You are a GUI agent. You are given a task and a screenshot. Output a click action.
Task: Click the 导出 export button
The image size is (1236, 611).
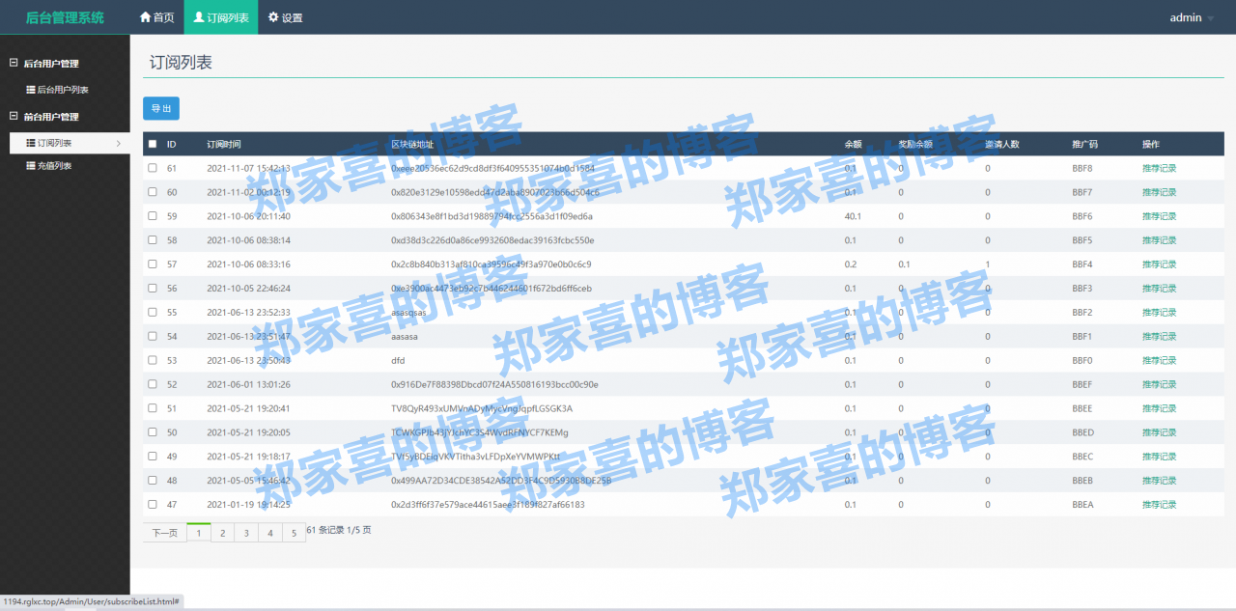(x=161, y=109)
